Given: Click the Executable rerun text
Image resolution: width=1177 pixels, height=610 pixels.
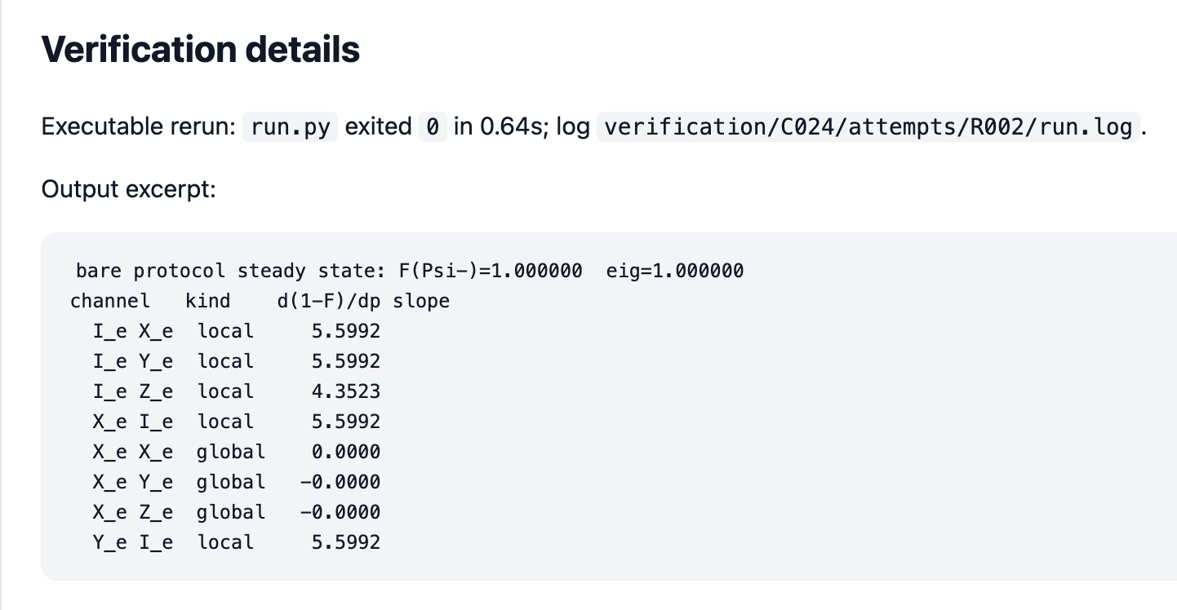Looking at the screenshot, I should click(138, 126).
